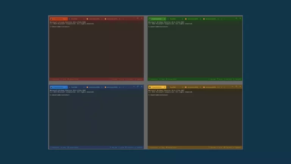Close the active Command Prompt tab in blue window
Viewport: 291px width, 164px height.
pos(66,87)
